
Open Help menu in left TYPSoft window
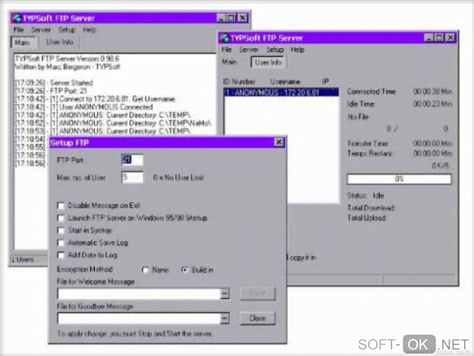click(x=90, y=30)
